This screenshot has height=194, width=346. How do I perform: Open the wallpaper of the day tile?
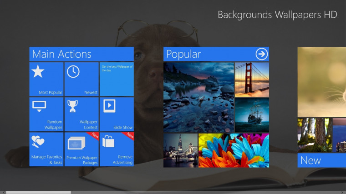[117, 79]
